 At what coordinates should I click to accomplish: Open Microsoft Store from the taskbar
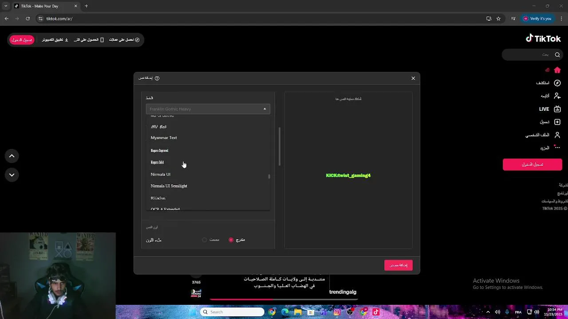coord(311,312)
